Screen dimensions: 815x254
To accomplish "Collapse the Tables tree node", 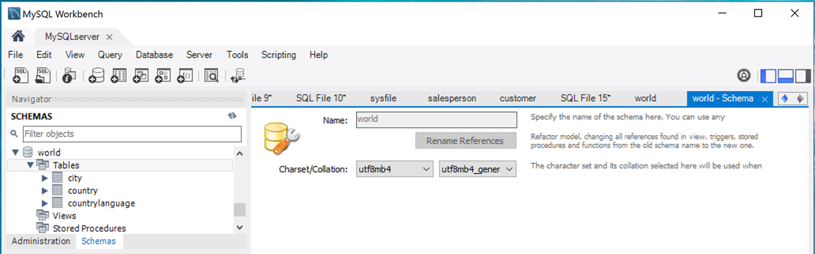I will [x=30, y=165].
